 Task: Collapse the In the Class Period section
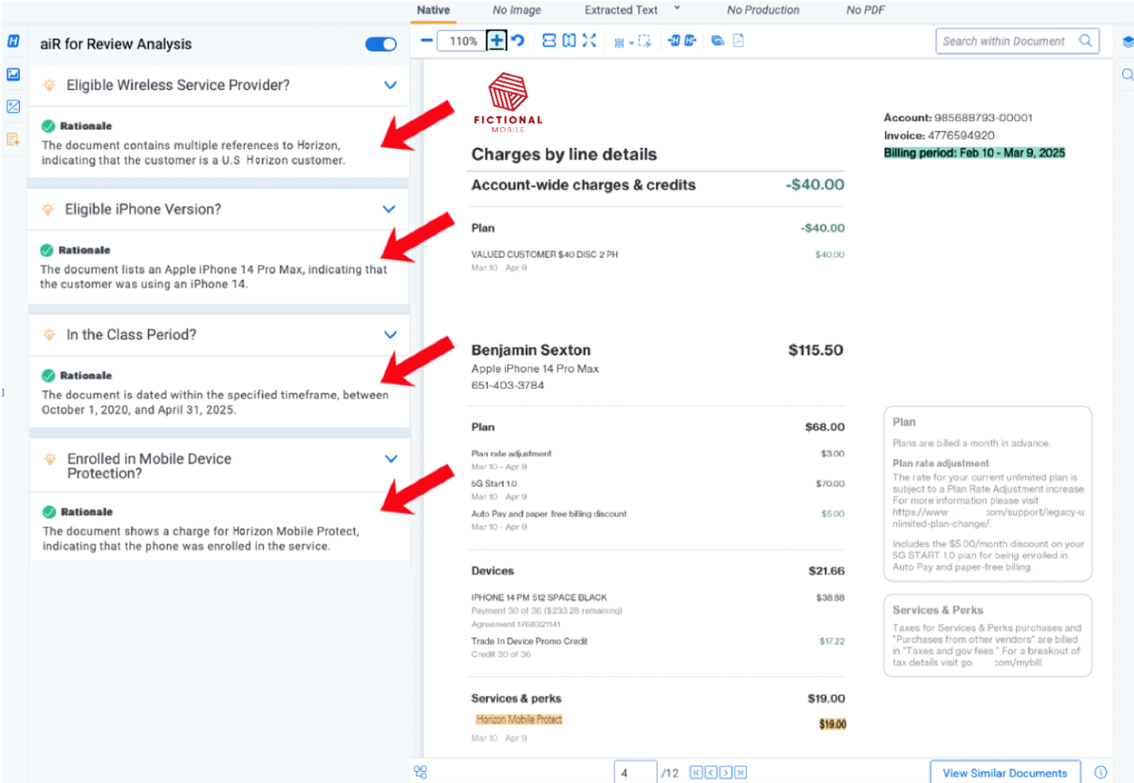click(390, 335)
